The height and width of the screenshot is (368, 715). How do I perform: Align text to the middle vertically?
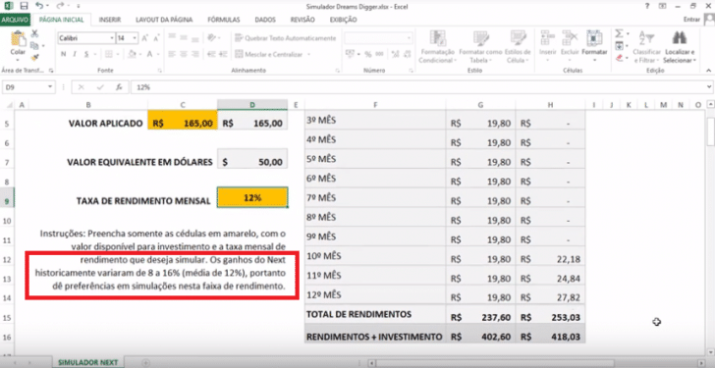pyautogui.click(x=184, y=38)
